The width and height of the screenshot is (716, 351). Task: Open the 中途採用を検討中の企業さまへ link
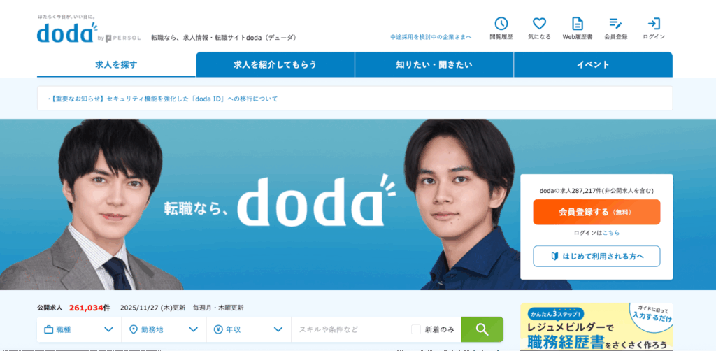(x=431, y=37)
